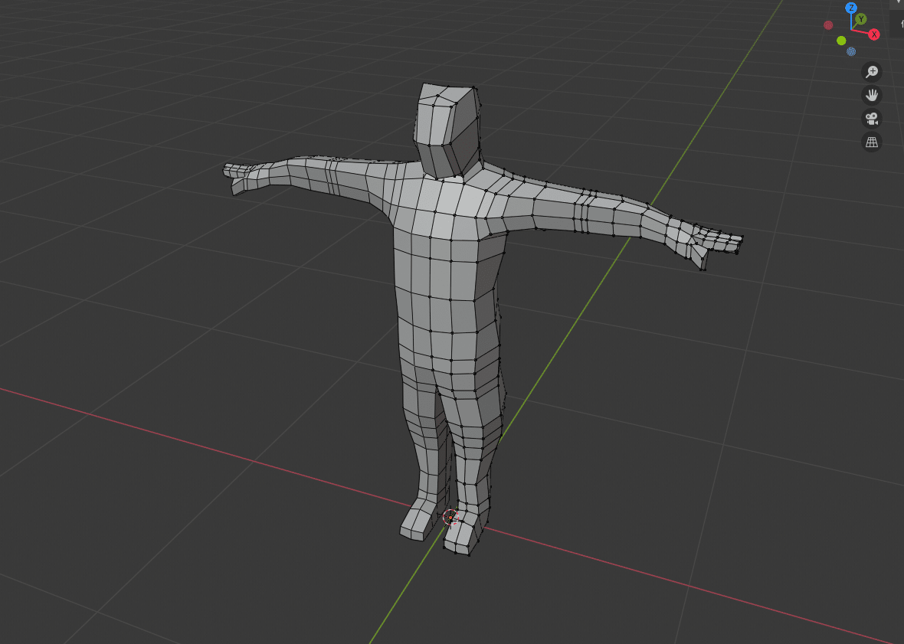This screenshot has height=644, width=904.
Task: Toggle the camera view icon
Action: point(872,119)
